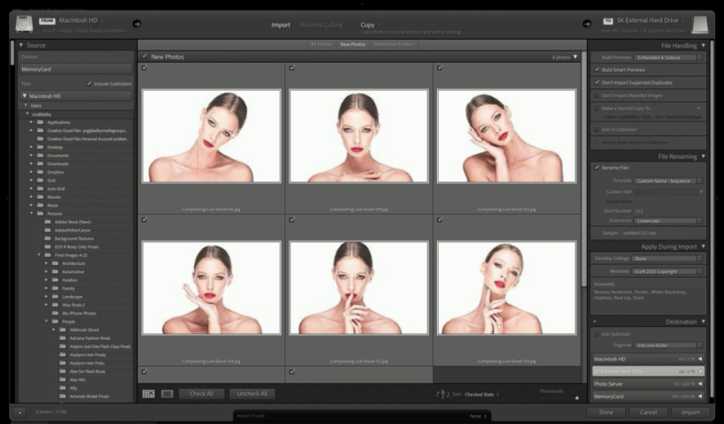This screenshot has height=424, width=724.
Task: Switch to the All Photos tab
Action: coord(321,43)
